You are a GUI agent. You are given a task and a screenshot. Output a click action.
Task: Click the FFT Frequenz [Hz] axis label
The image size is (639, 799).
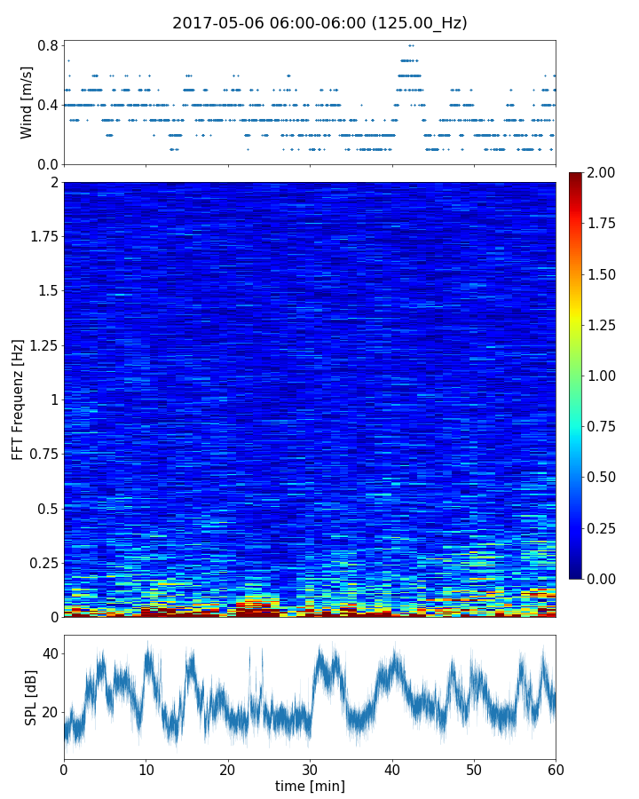(18, 399)
